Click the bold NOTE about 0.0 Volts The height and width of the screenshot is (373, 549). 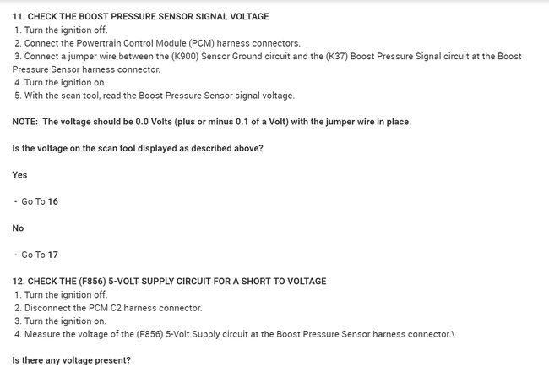click(212, 122)
